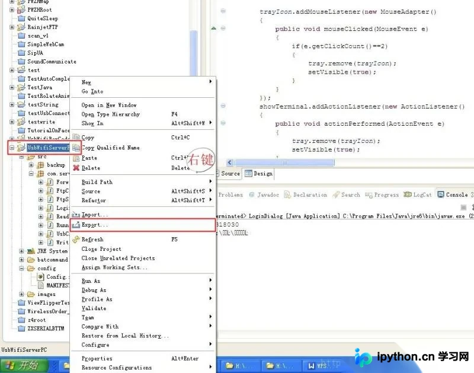Click the Export icon in menu
This screenshot has width=474, height=373.
[76, 225]
